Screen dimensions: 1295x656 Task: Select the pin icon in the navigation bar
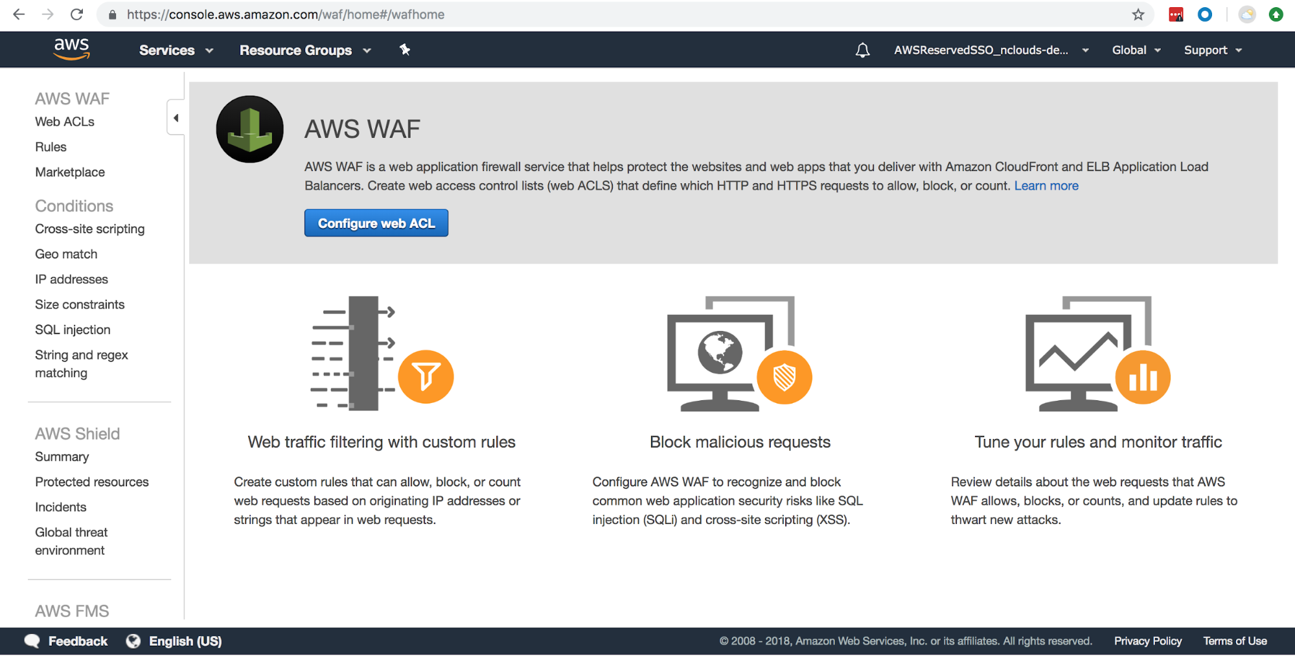click(x=405, y=49)
